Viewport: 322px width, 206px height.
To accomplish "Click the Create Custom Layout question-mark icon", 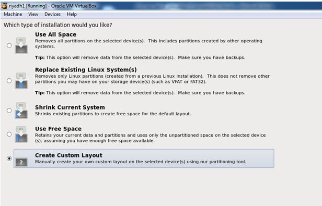I will tap(21, 162).
